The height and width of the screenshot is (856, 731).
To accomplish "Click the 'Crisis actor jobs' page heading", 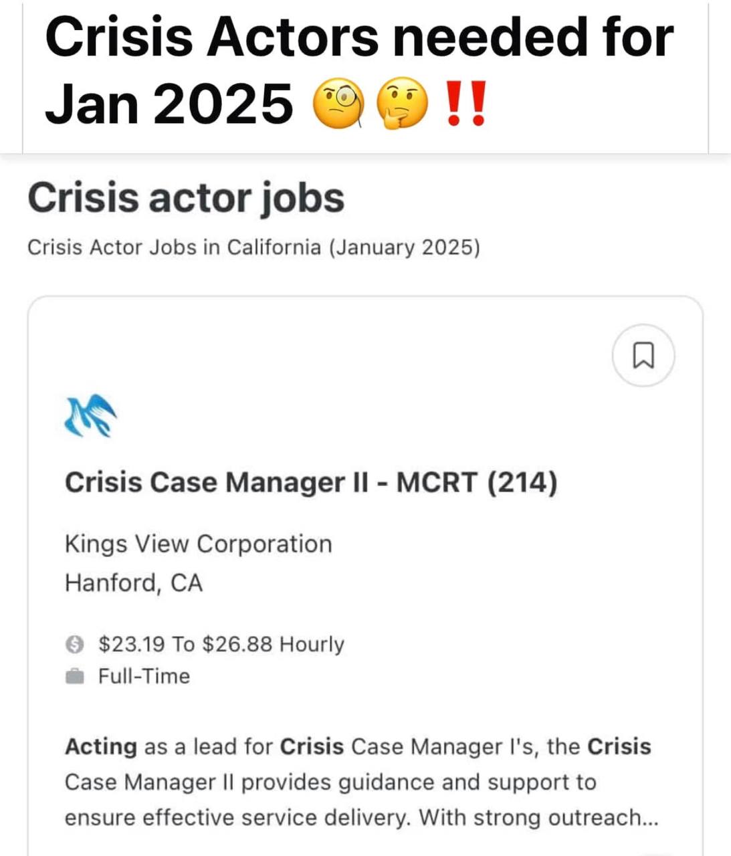I will click(186, 198).
